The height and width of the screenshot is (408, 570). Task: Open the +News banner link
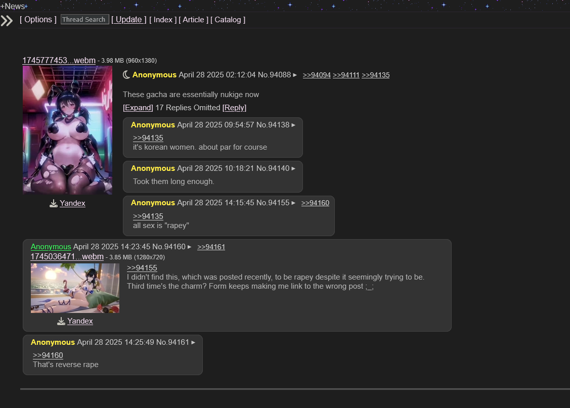coord(13,6)
